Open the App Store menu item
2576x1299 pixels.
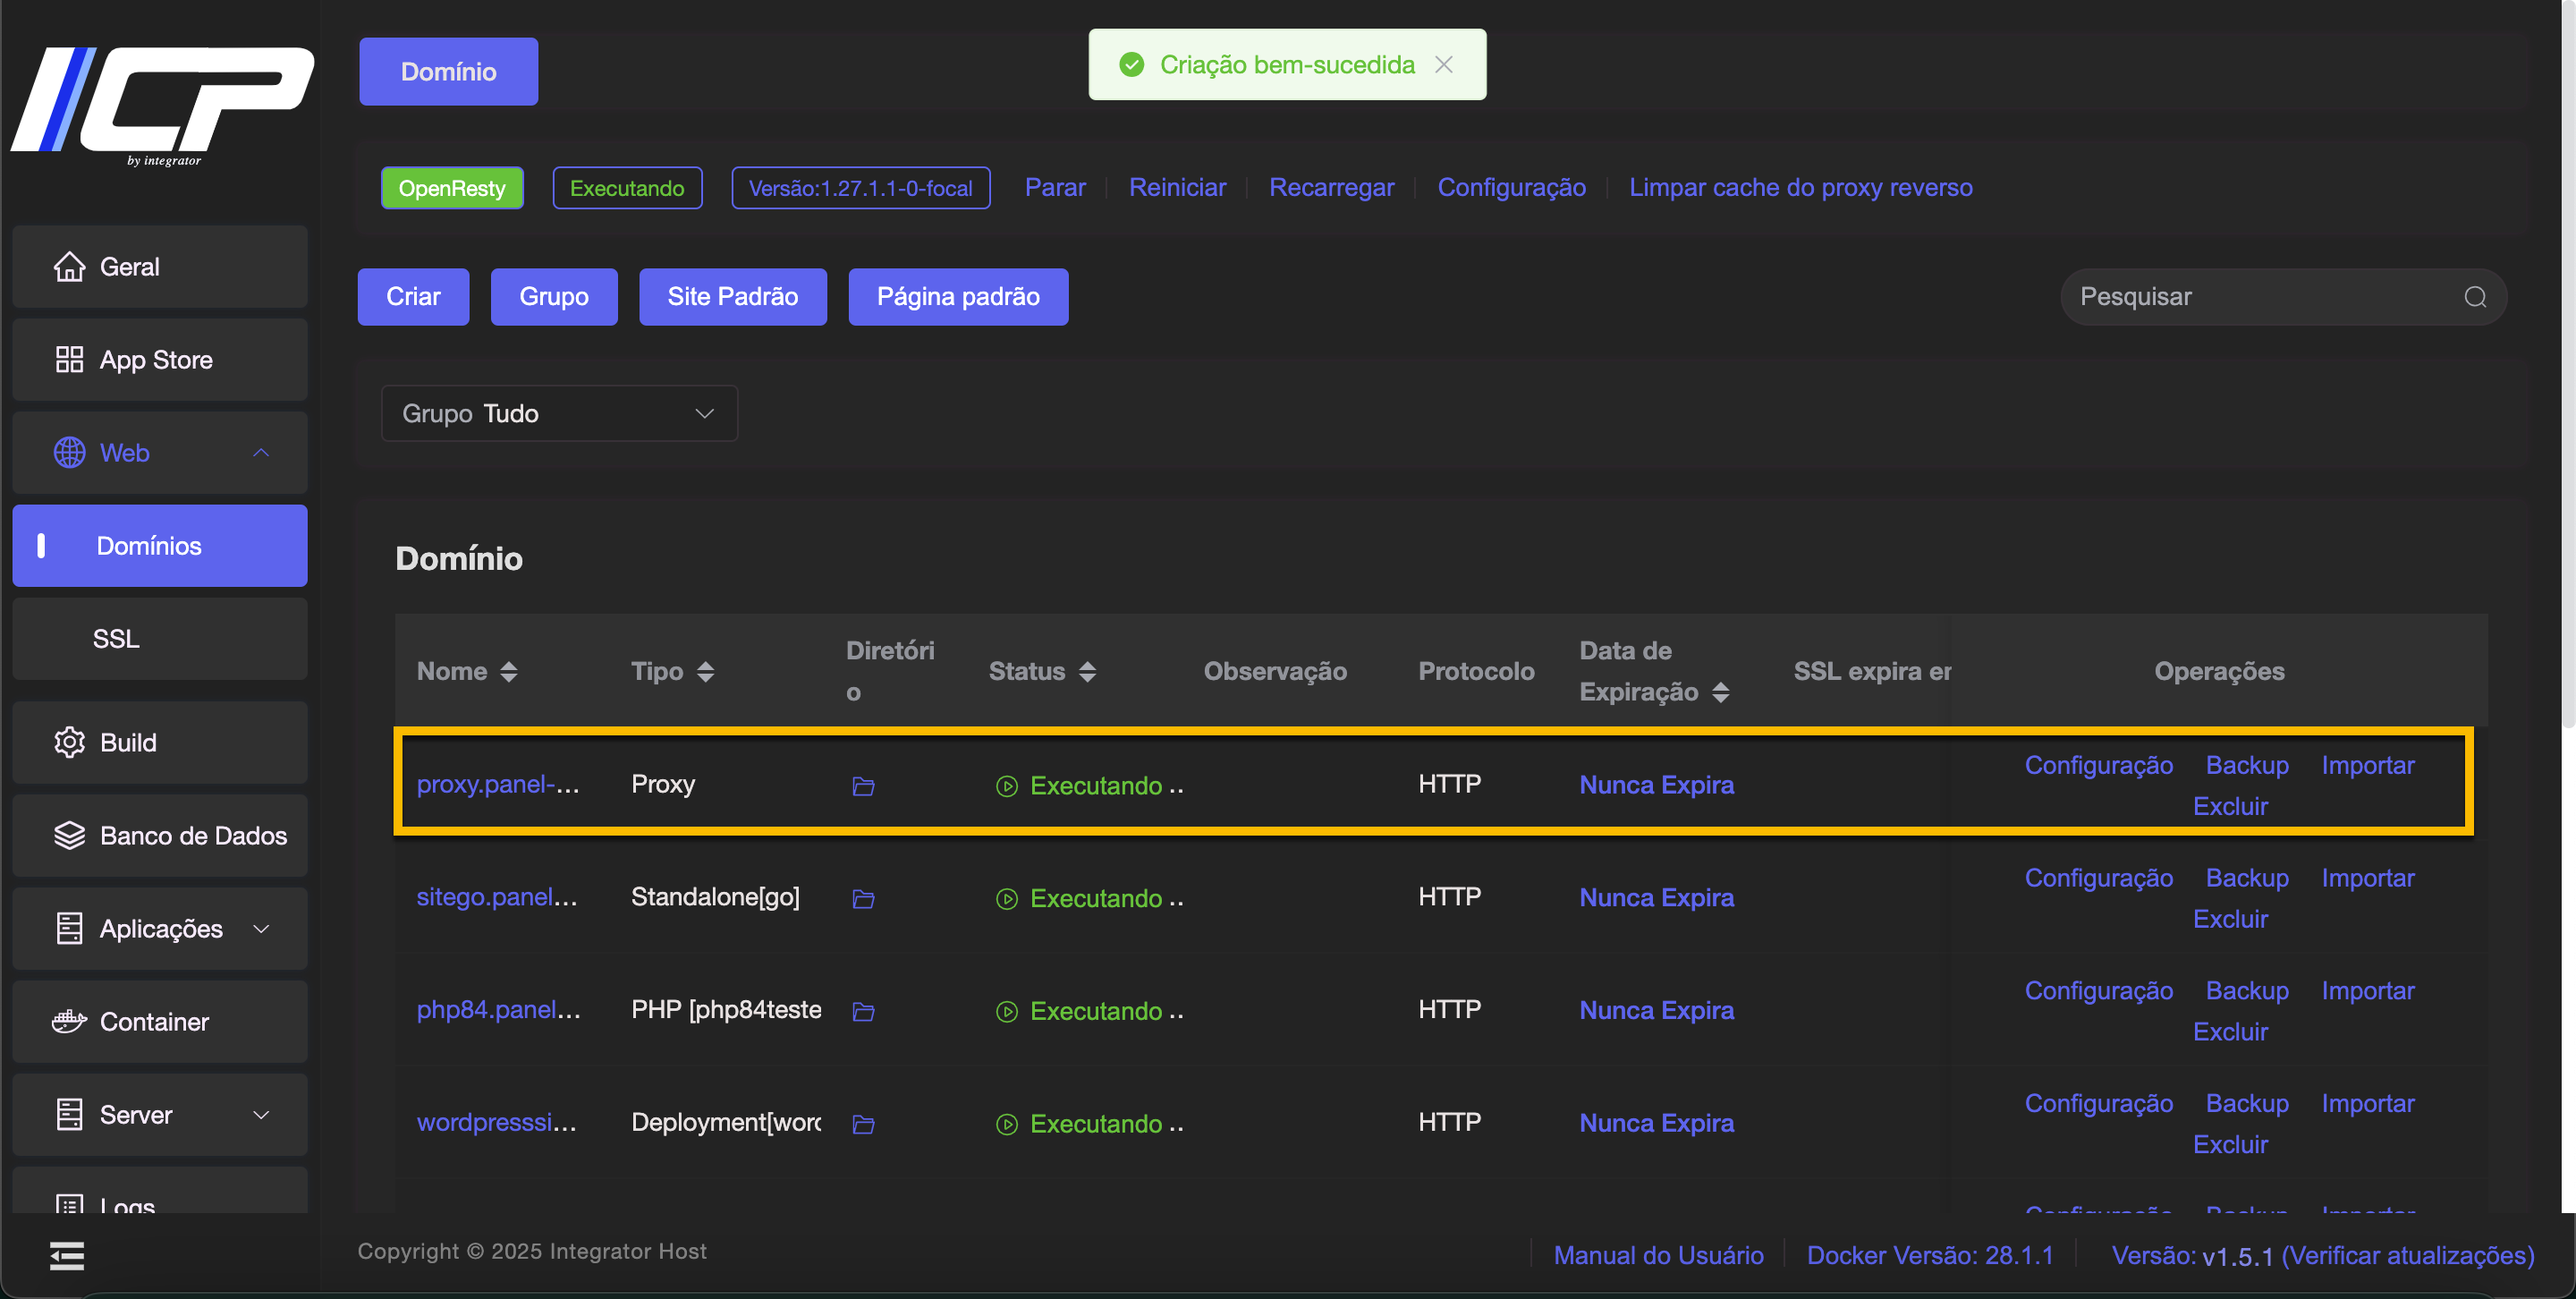pyautogui.click(x=156, y=359)
